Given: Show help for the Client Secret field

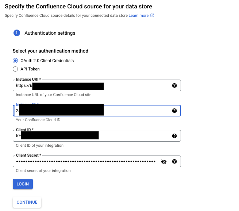Looking at the screenshot, I should [174, 161].
